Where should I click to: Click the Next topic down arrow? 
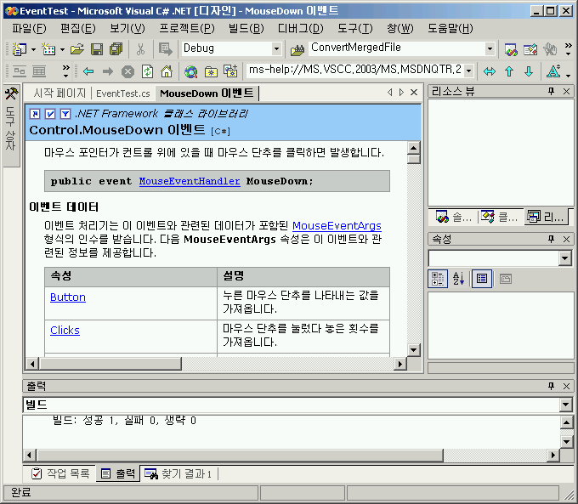(529, 71)
